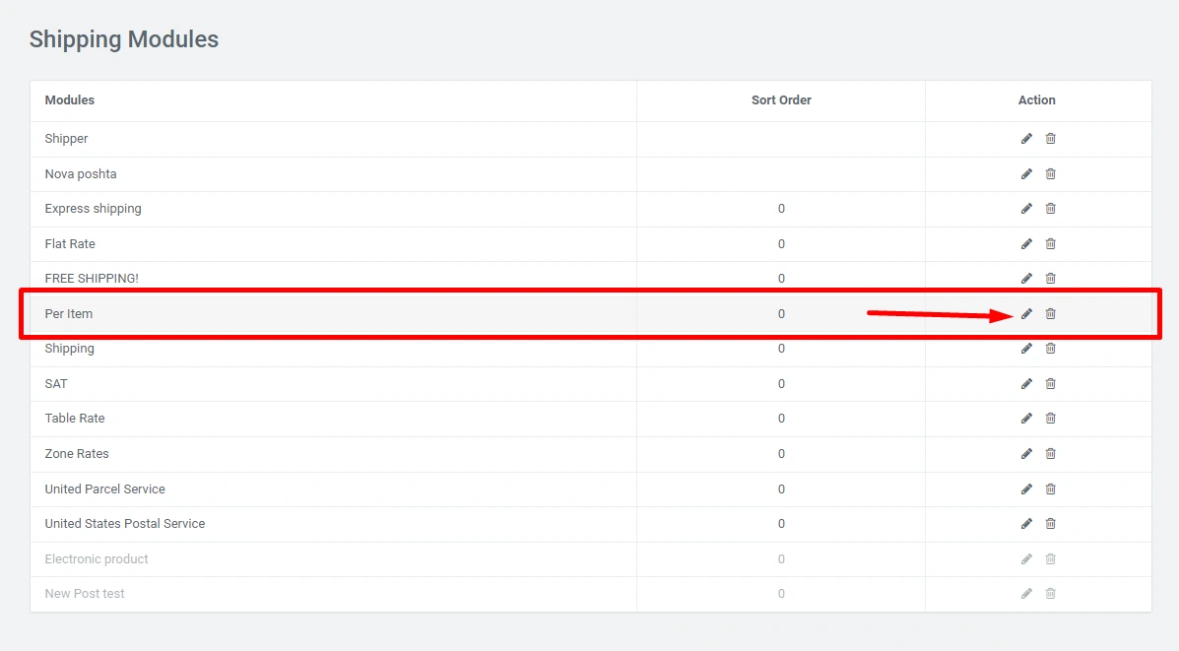Open edit for FREE SHIPPING! module
This screenshot has width=1179, height=651.
[x=1026, y=279]
